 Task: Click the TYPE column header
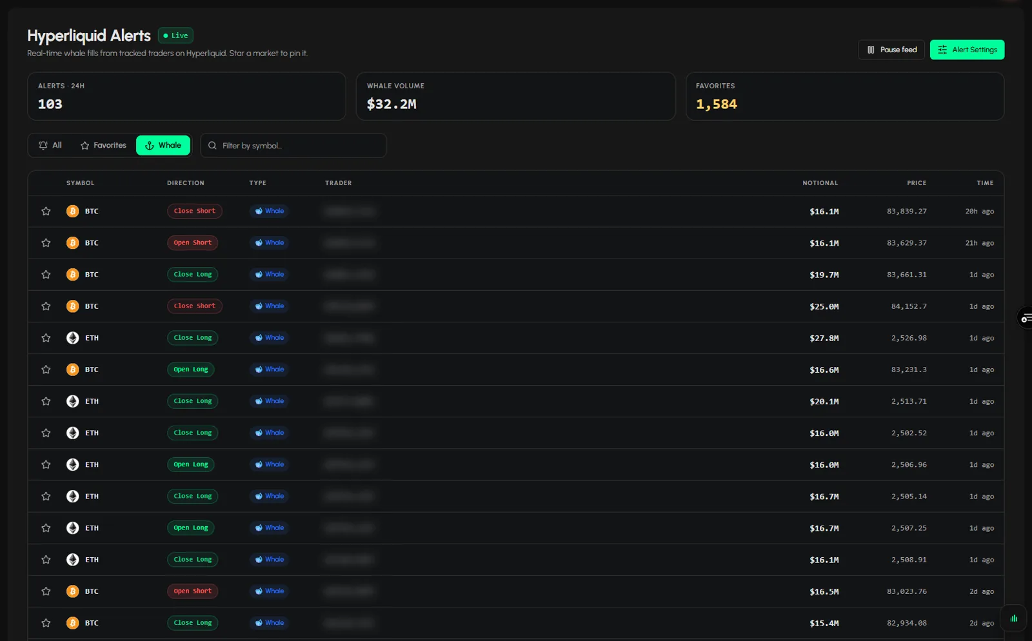(x=258, y=183)
